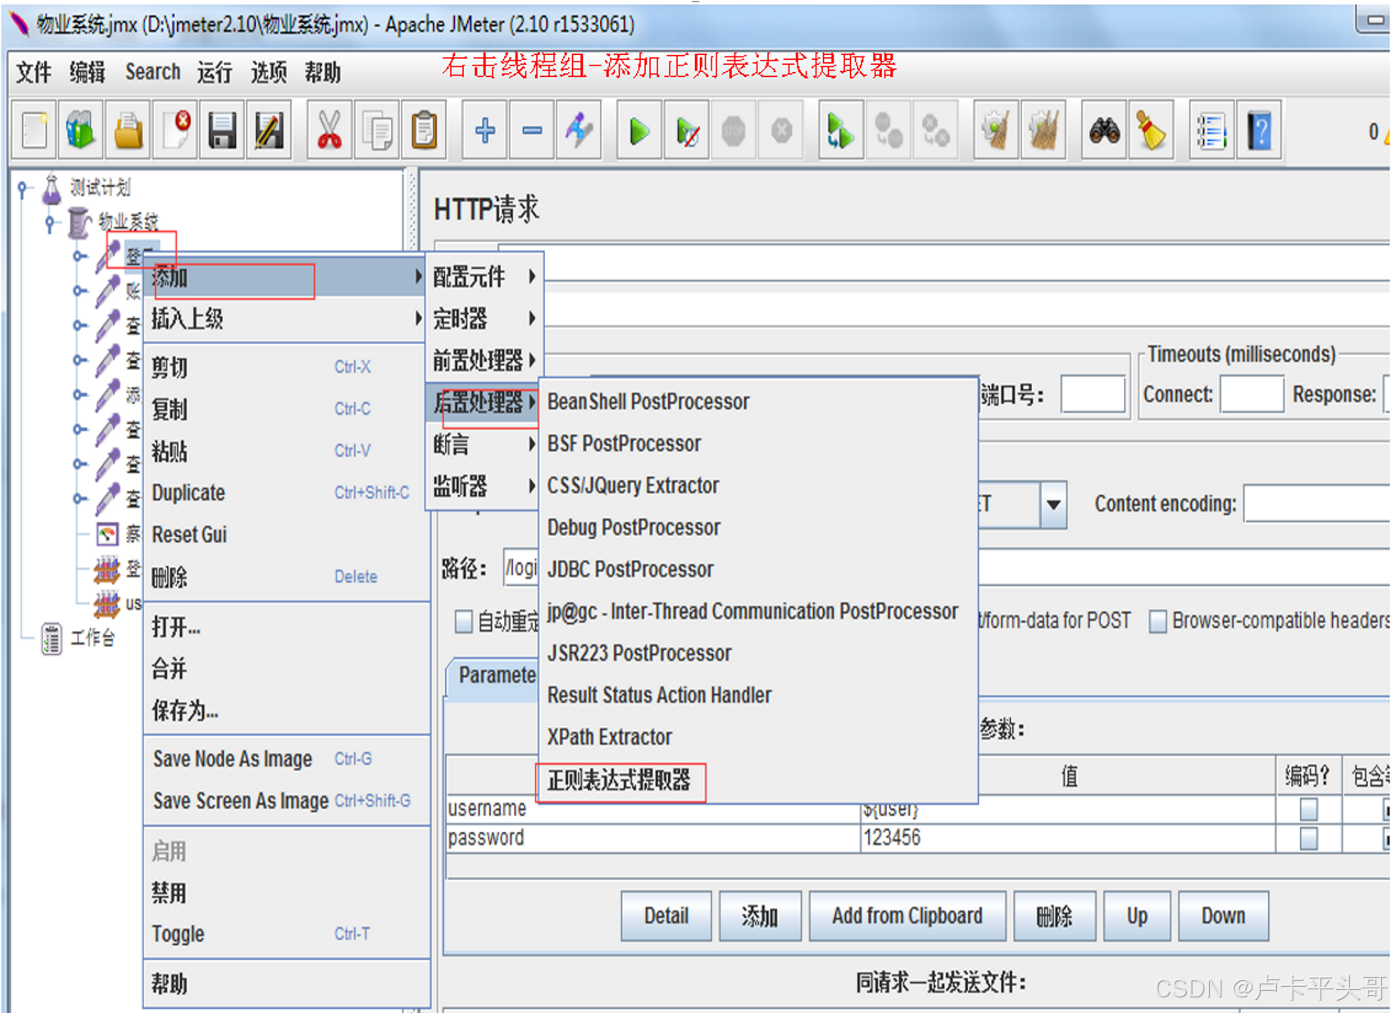Enable Browser-compatible headers checkbox

[x=1157, y=621]
